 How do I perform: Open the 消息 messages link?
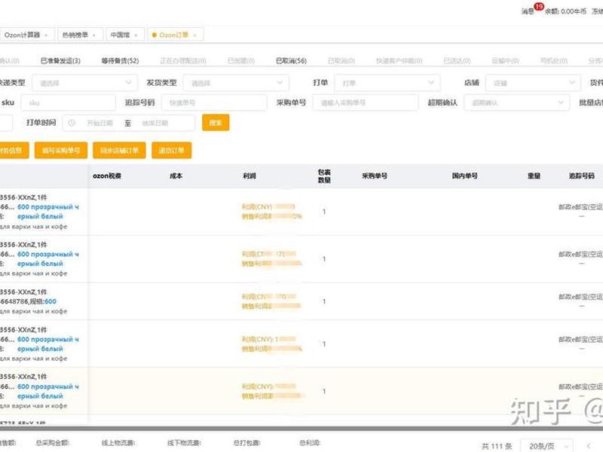point(528,11)
